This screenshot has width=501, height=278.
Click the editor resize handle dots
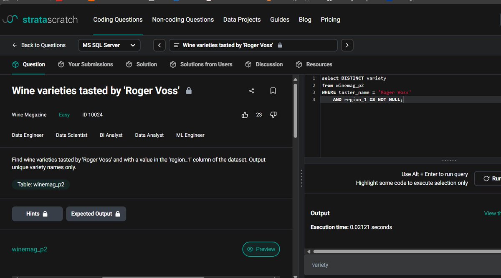[x=449, y=161]
